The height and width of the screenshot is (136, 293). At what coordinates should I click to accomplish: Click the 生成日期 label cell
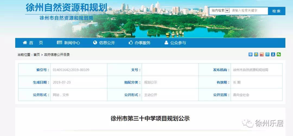(34, 82)
